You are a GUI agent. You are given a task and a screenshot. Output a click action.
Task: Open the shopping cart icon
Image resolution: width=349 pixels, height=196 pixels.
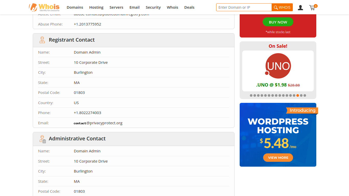coord(313,7)
